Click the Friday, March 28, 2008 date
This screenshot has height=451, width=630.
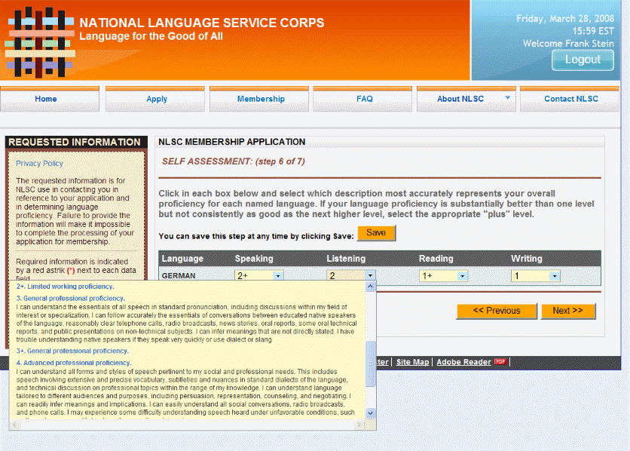pos(565,19)
